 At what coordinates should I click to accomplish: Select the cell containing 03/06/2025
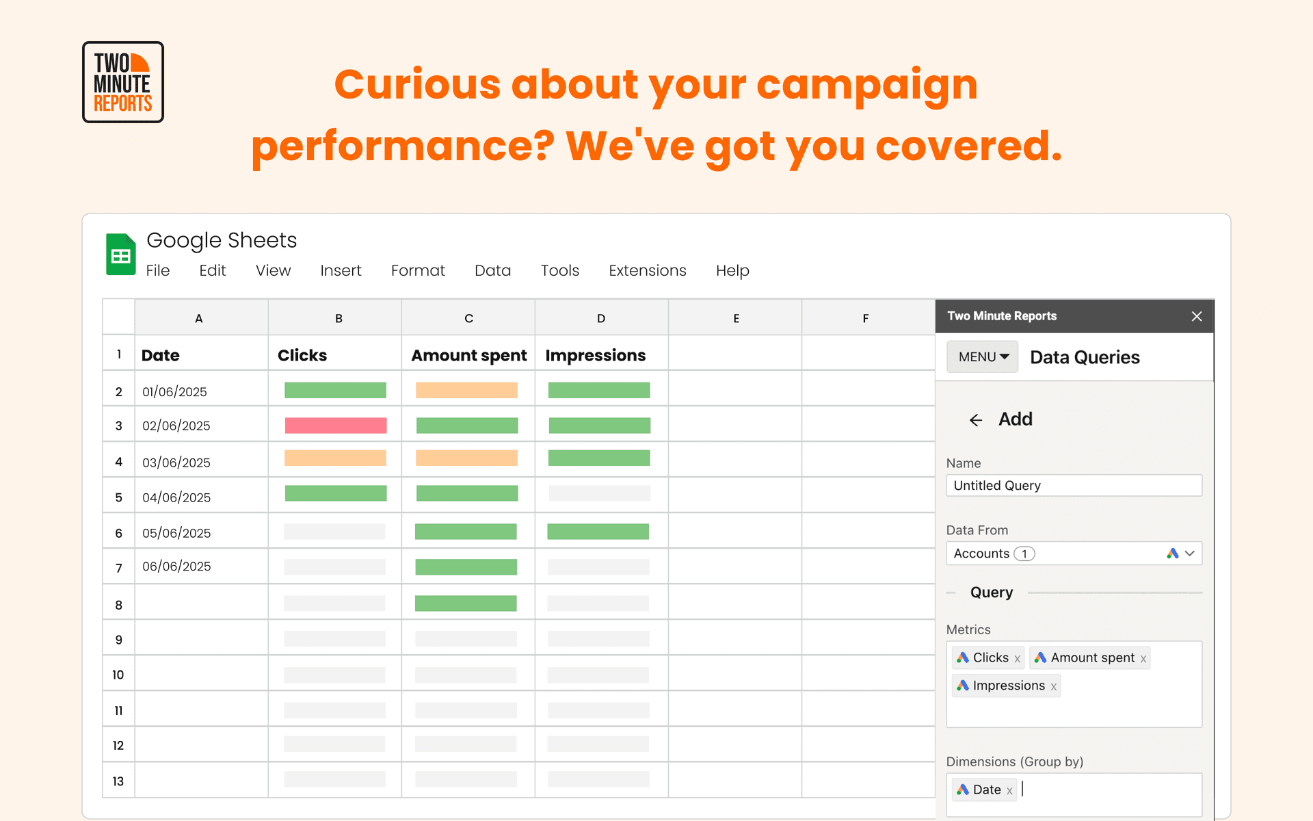pos(176,461)
